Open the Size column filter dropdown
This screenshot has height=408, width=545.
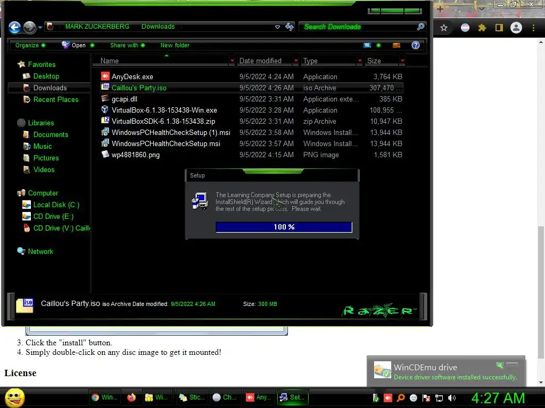(402, 61)
